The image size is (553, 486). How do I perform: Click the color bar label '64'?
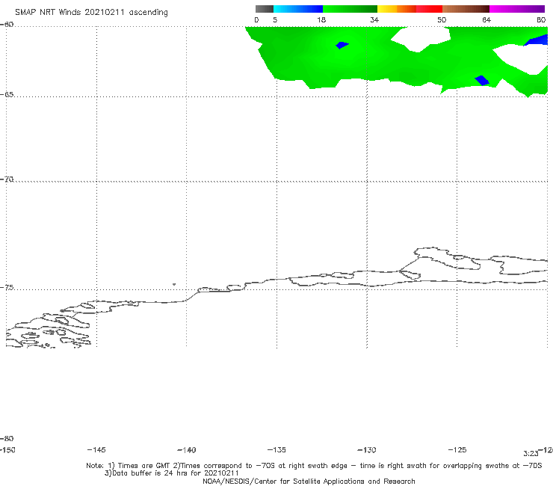pyautogui.click(x=486, y=20)
